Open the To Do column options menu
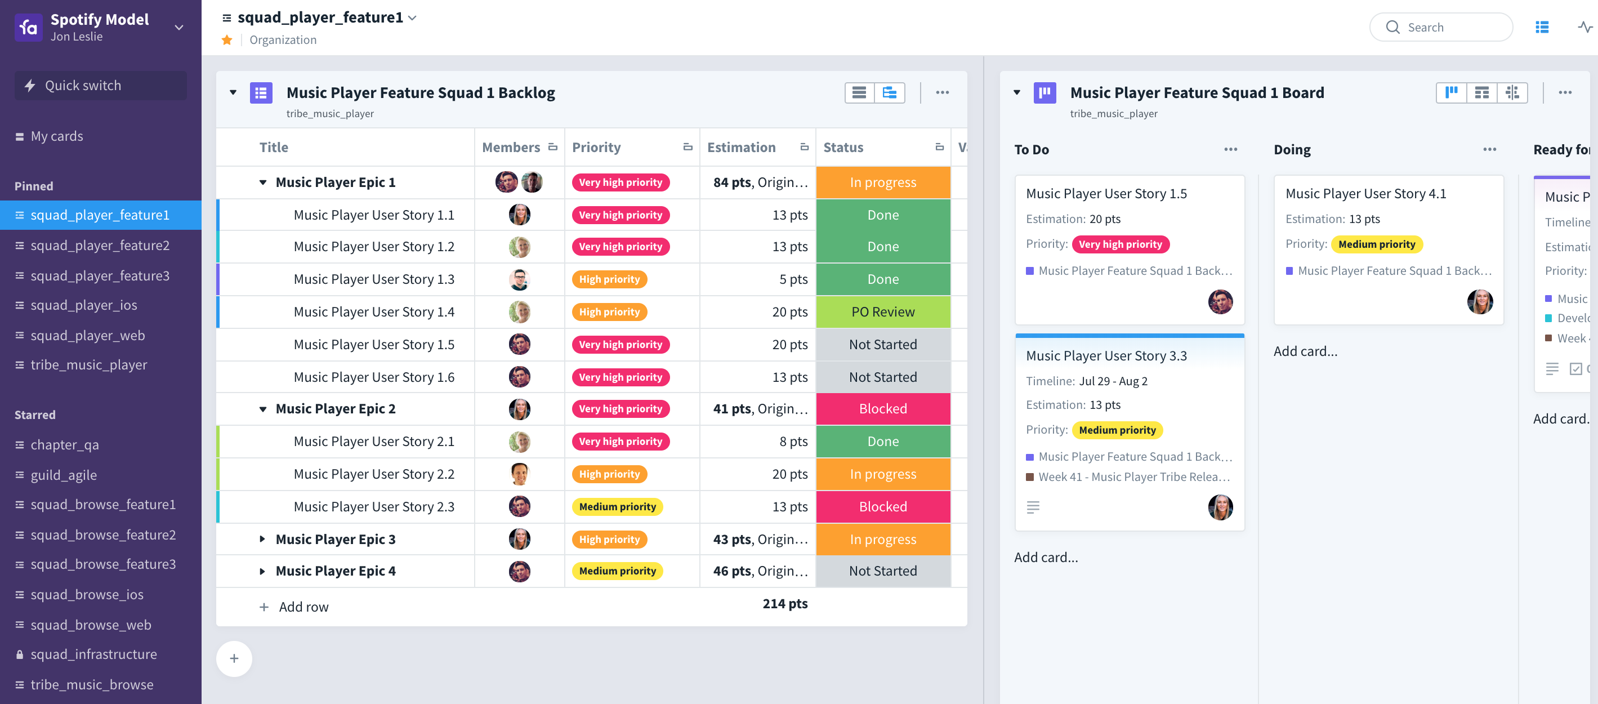Image resolution: width=1598 pixels, height=704 pixels. tap(1230, 149)
